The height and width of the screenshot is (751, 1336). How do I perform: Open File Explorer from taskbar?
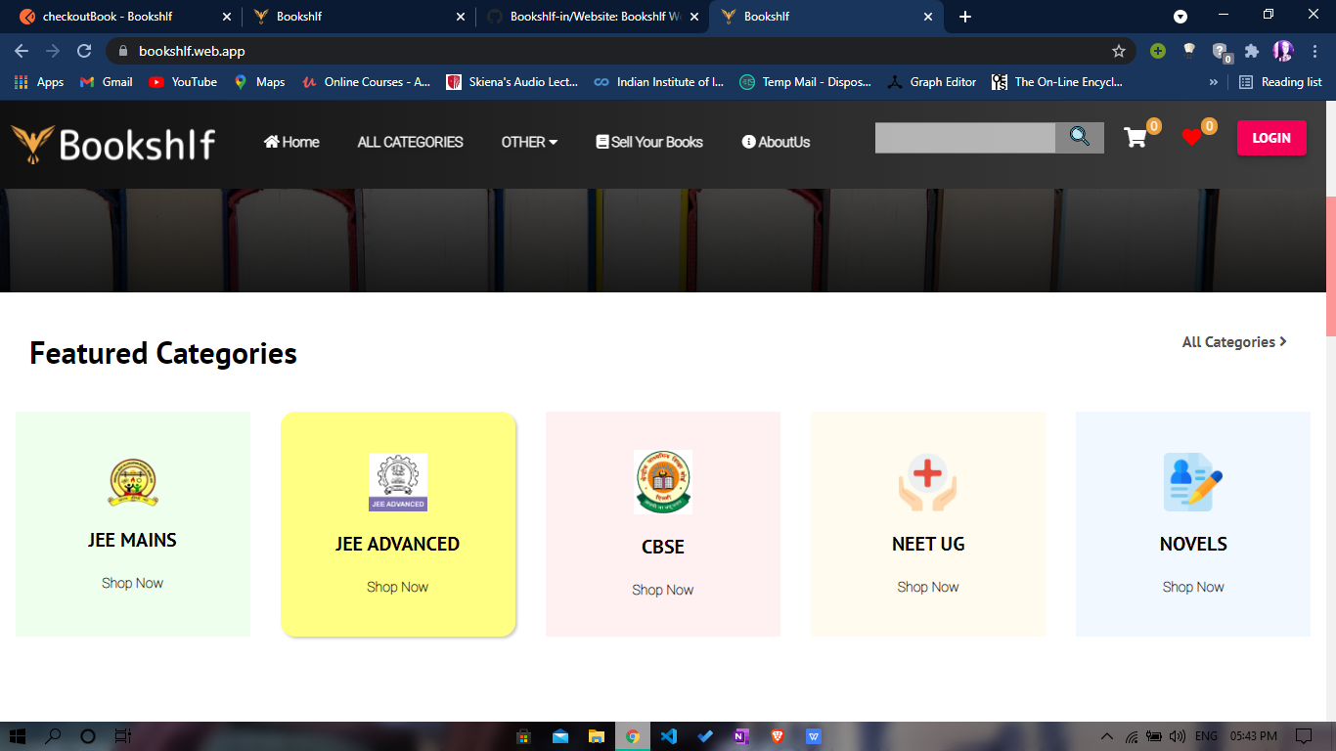coord(597,736)
